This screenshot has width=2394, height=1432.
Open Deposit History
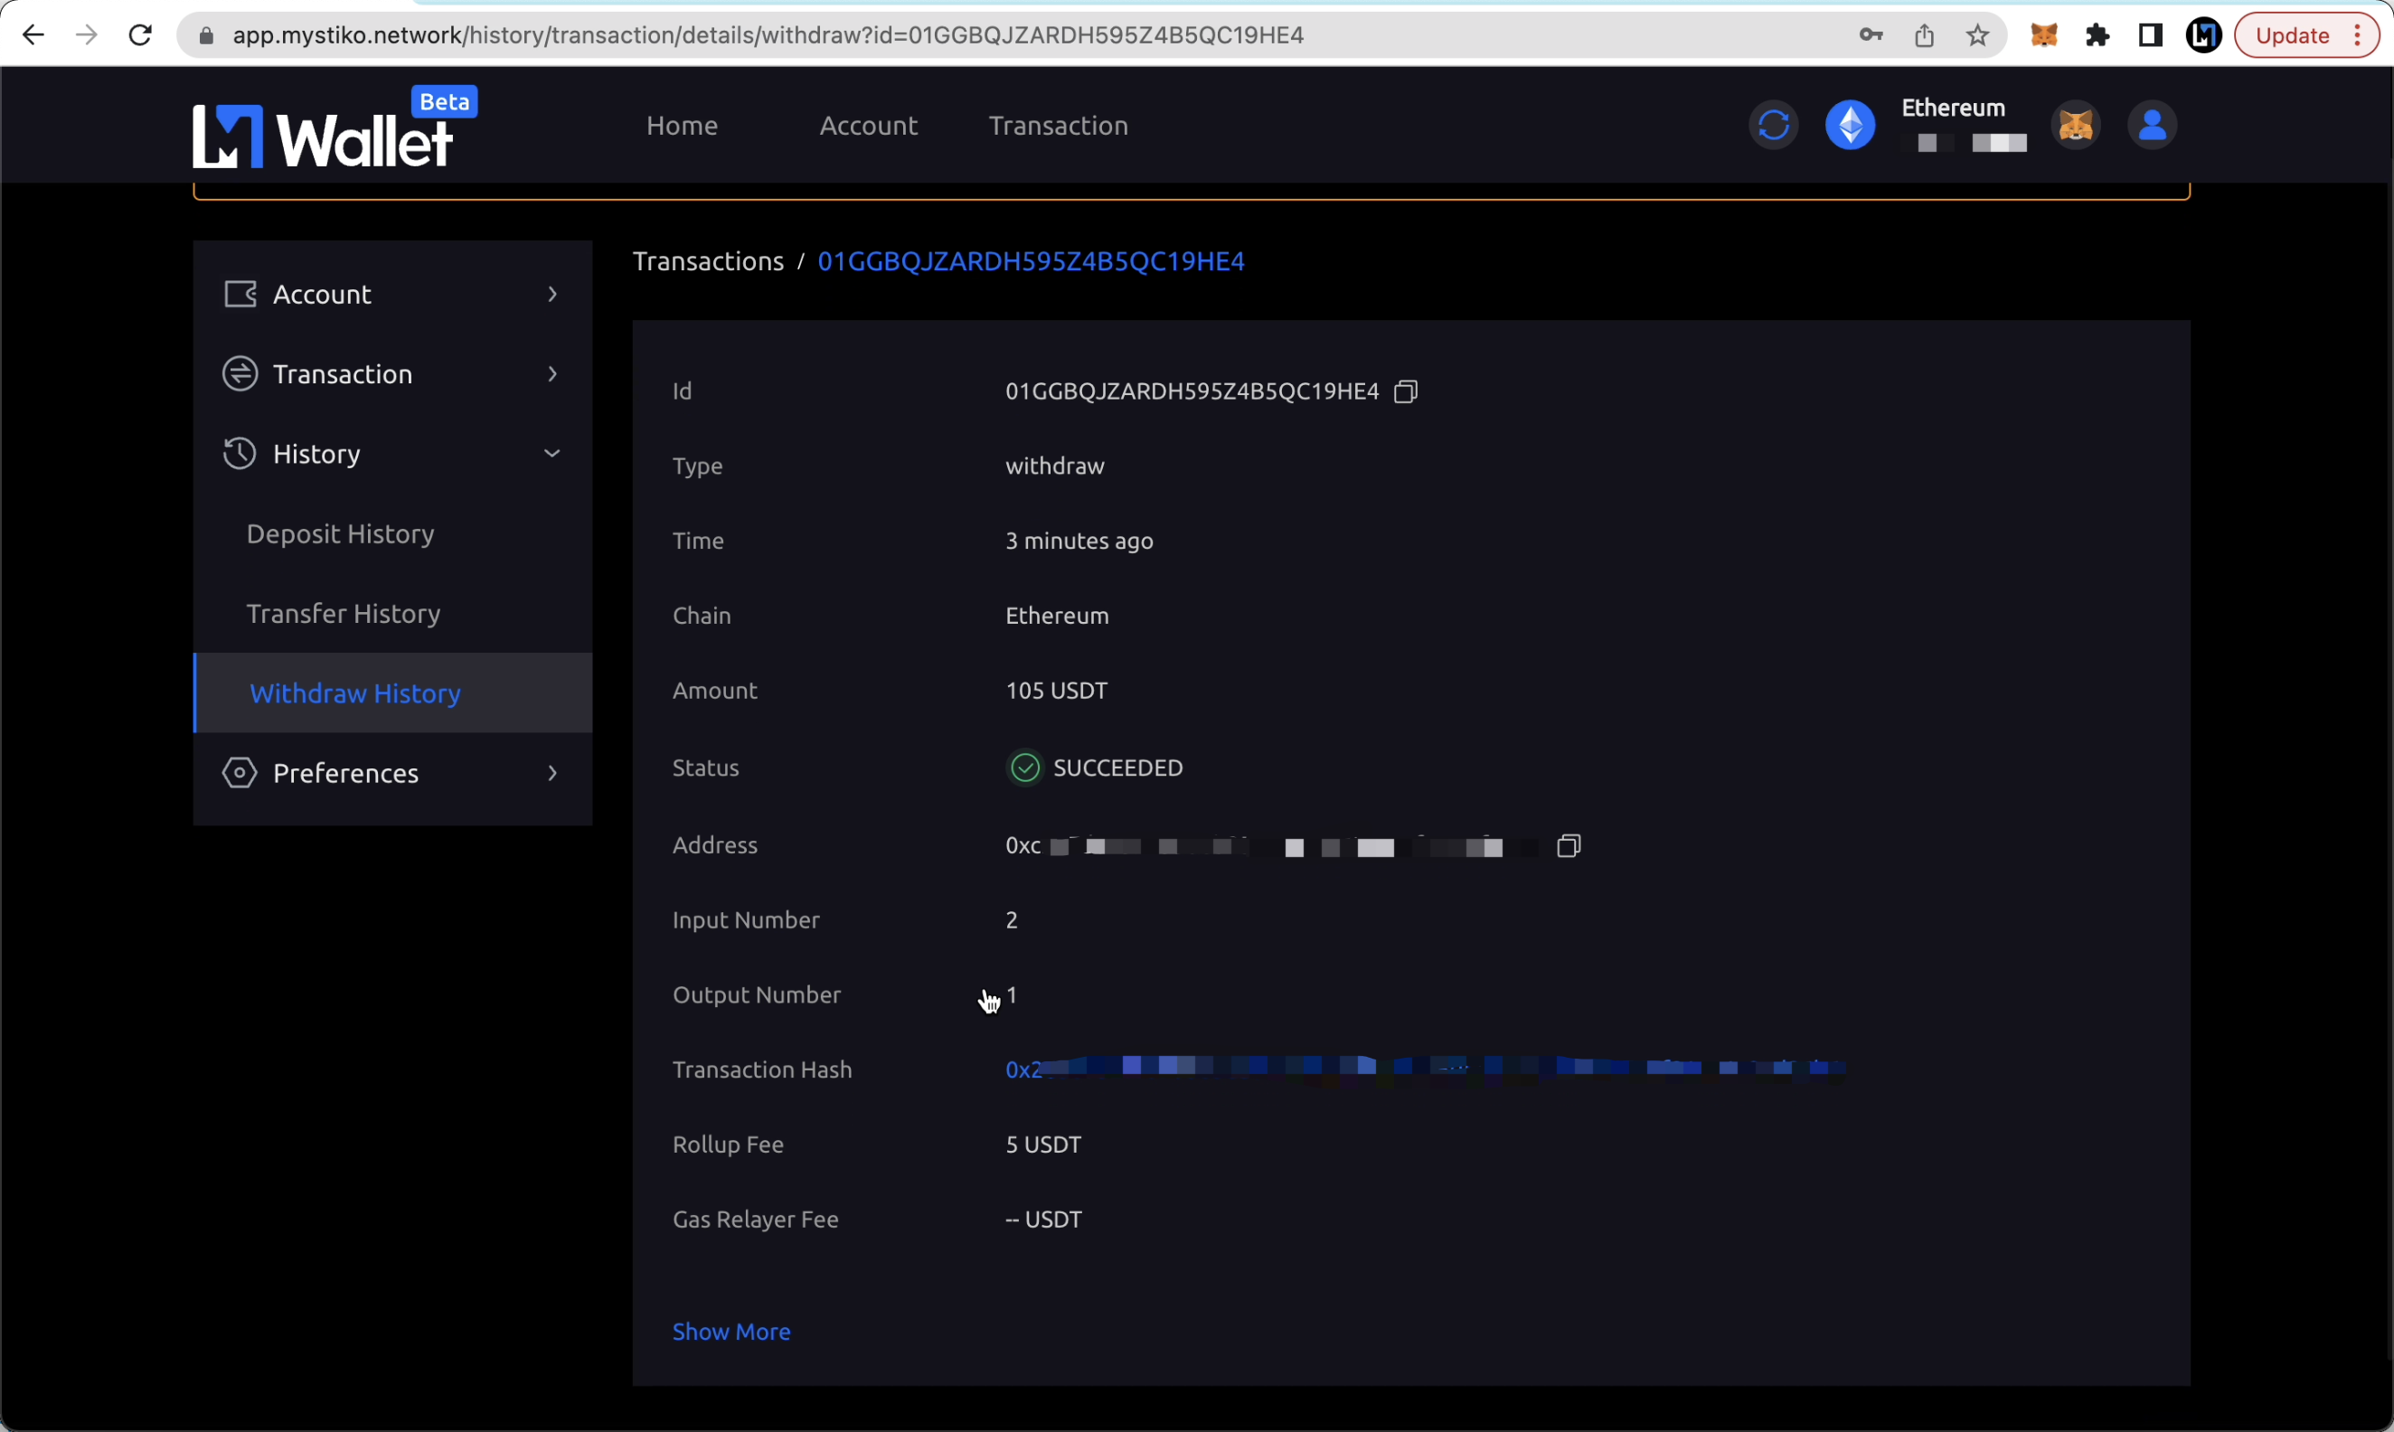coord(340,533)
